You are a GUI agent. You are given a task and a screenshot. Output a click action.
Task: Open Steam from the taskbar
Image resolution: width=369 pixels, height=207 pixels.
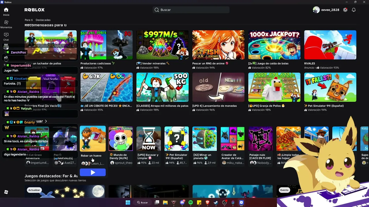(216, 202)
